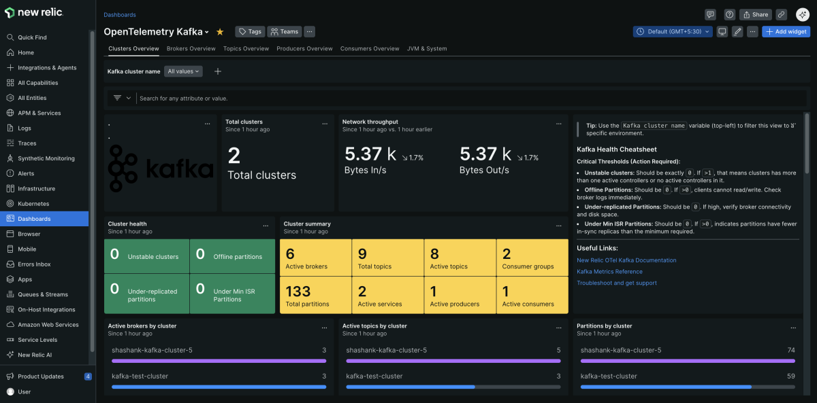Click the Add widget button
Image resolution: width=817 pixels, height=403 pixels.
786,32
